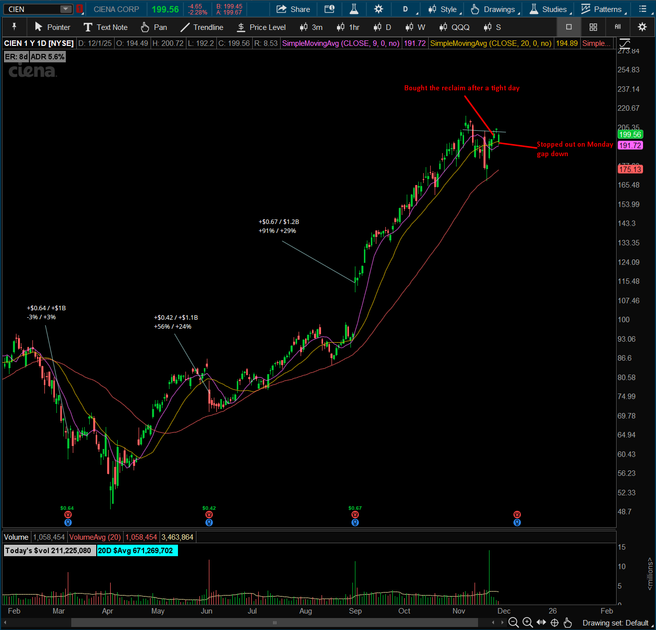Screen dimensions: 656x630
Task: Click the CIENA CORP company name
Action: coord(116,9)
